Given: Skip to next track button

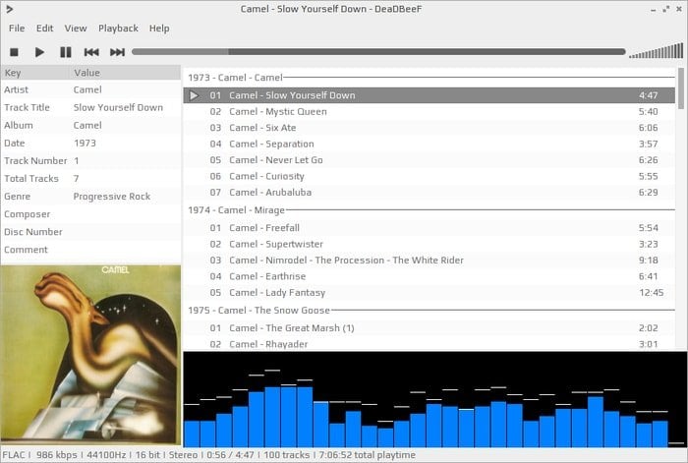Looking at the screenshot, I should (x=117, y=52).
